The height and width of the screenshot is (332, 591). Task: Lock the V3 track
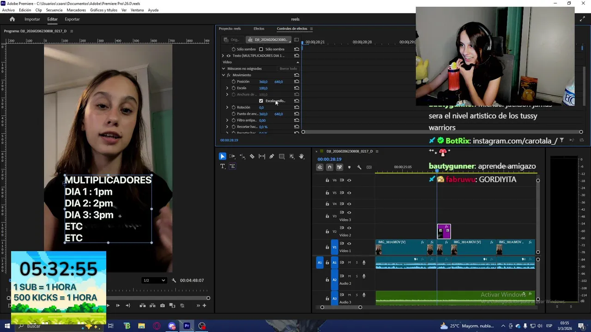(x=327, y=215)
